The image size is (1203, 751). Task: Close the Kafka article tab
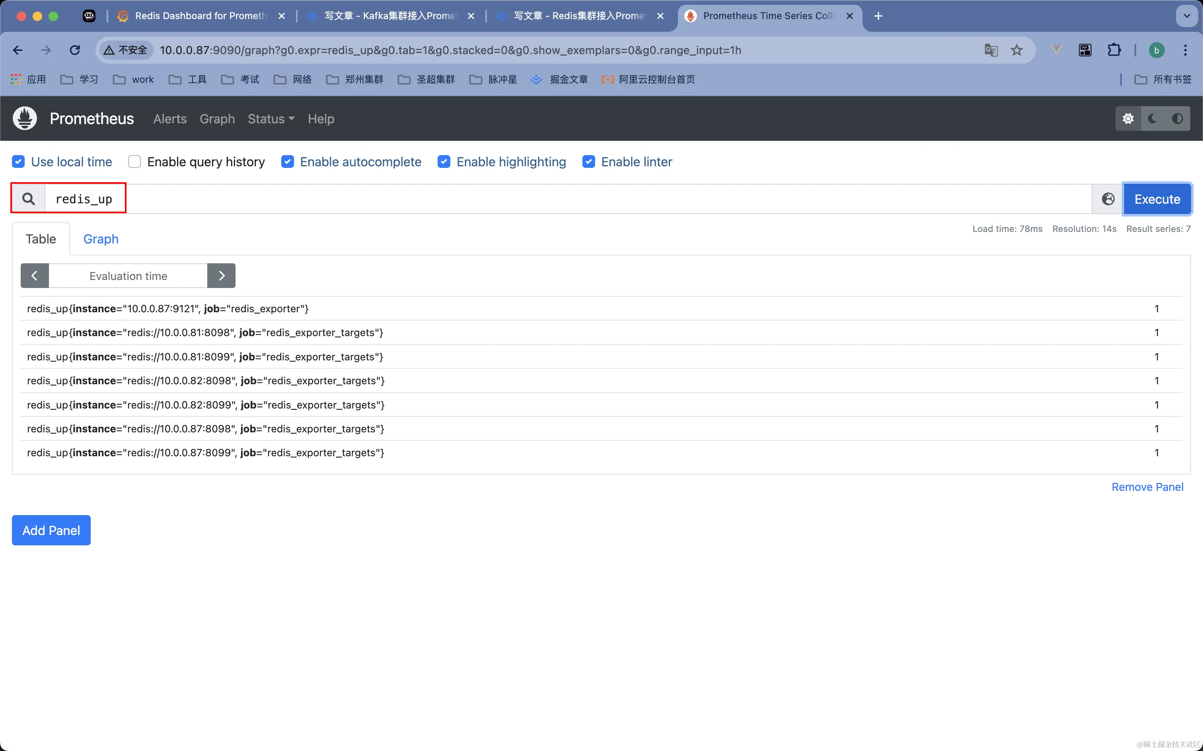(471, 16)
